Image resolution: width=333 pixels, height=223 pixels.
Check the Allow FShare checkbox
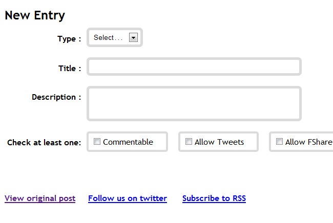tap(279, 142)
